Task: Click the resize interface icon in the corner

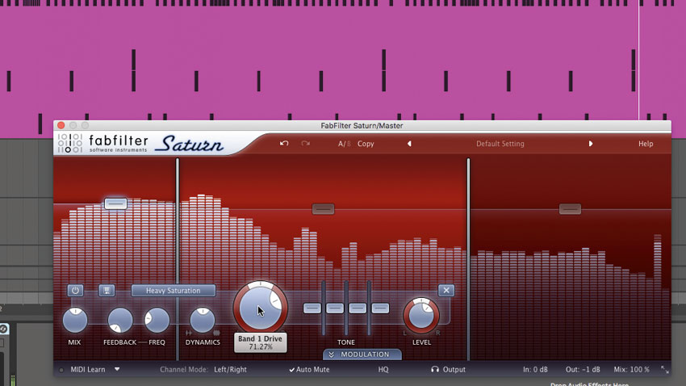Action: click(x=664, y=370)
